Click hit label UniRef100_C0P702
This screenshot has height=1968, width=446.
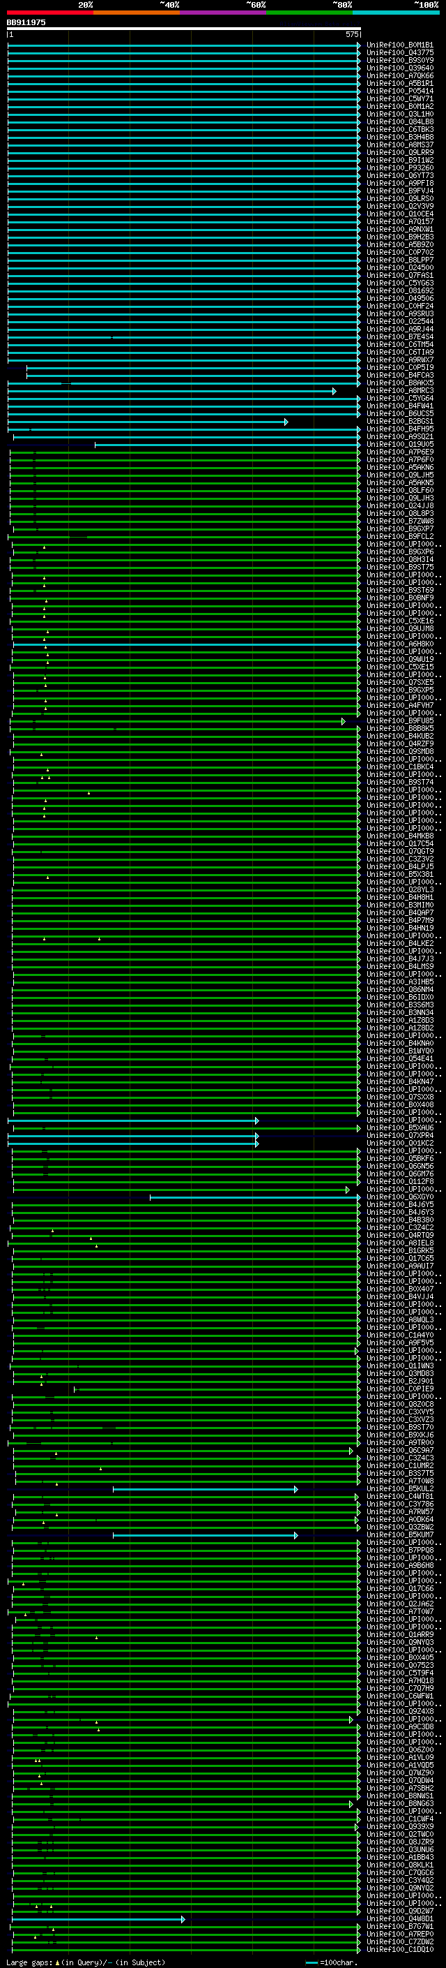point(400,253)
